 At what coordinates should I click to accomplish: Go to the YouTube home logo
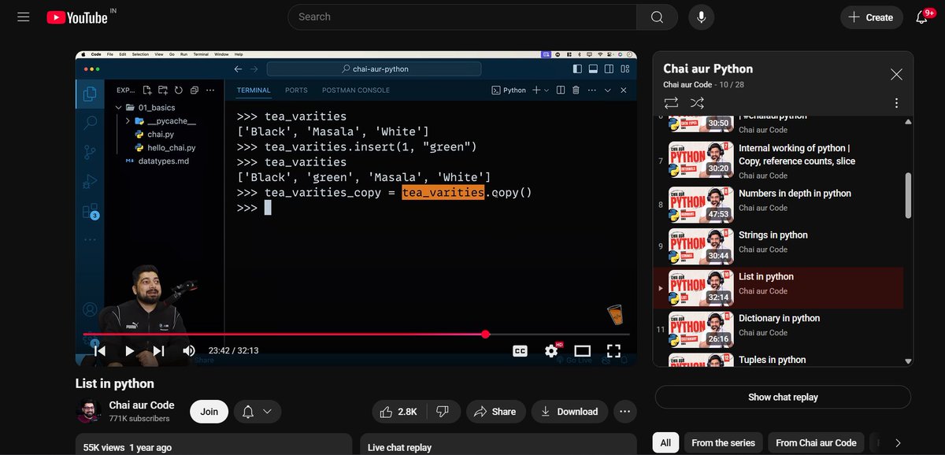[77, 17]
